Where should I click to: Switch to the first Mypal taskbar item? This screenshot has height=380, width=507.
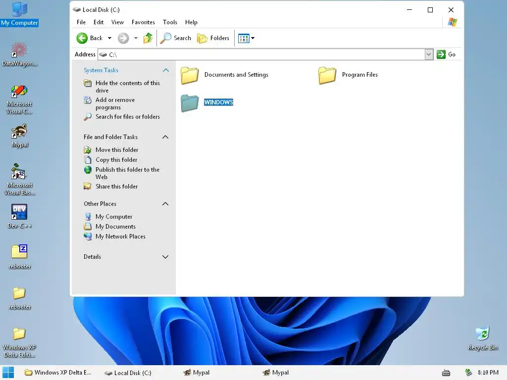coord(197,373)
